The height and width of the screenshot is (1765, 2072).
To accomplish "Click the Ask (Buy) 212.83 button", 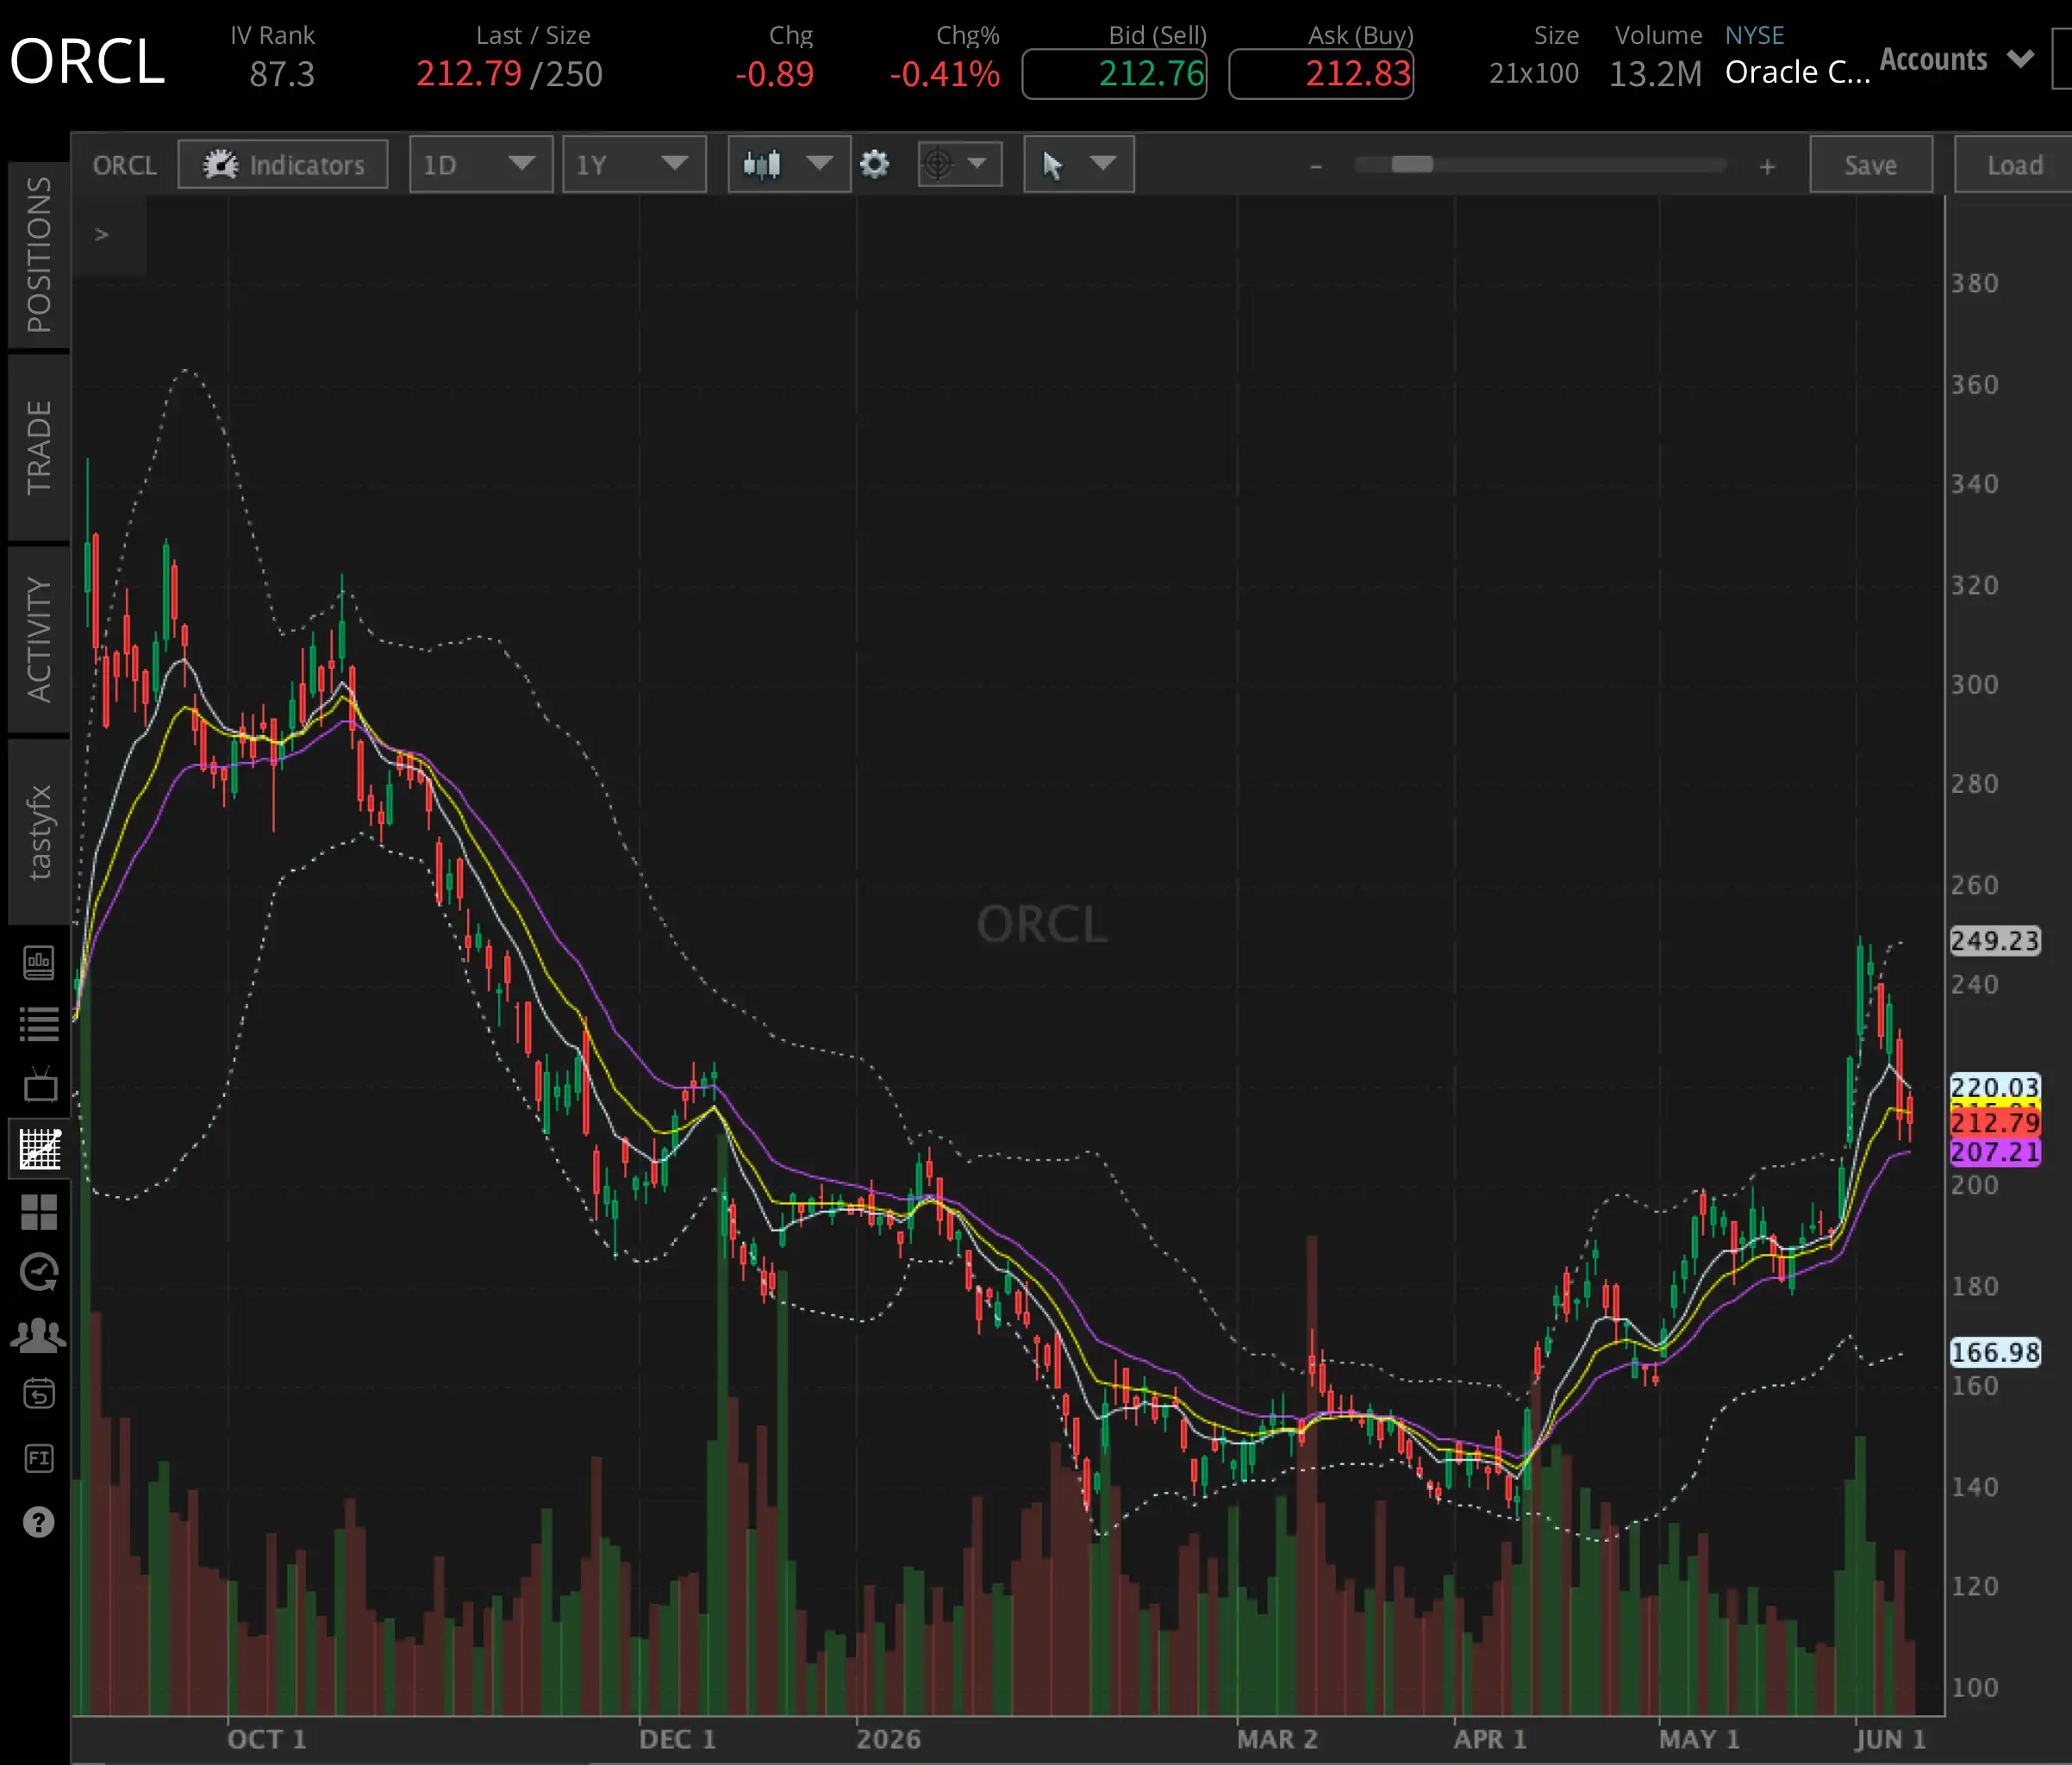I will coord(1321,74).
